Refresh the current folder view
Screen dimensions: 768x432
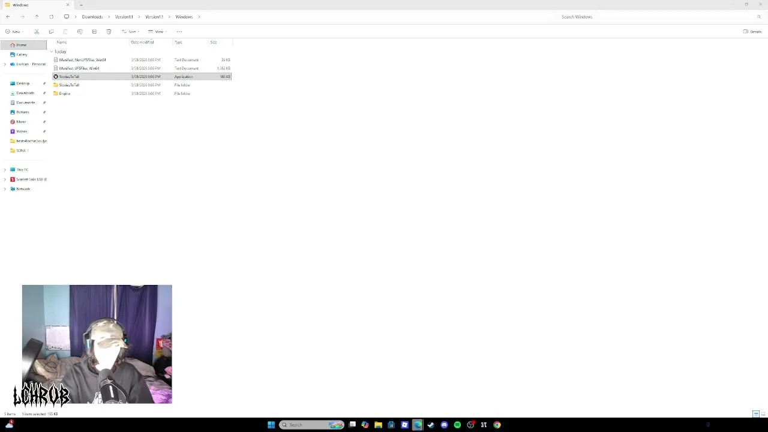tap(51, 17)
